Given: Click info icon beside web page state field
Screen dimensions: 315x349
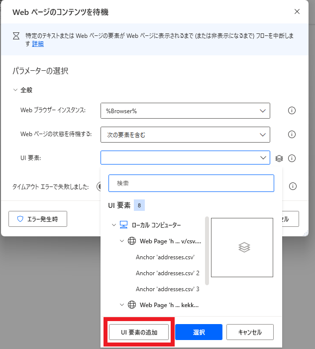Looking at the screenshot, I should pos(292,135).
